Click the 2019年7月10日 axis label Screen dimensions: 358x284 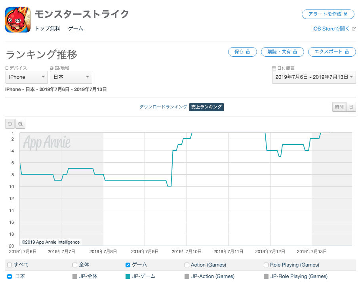point(187,252)
